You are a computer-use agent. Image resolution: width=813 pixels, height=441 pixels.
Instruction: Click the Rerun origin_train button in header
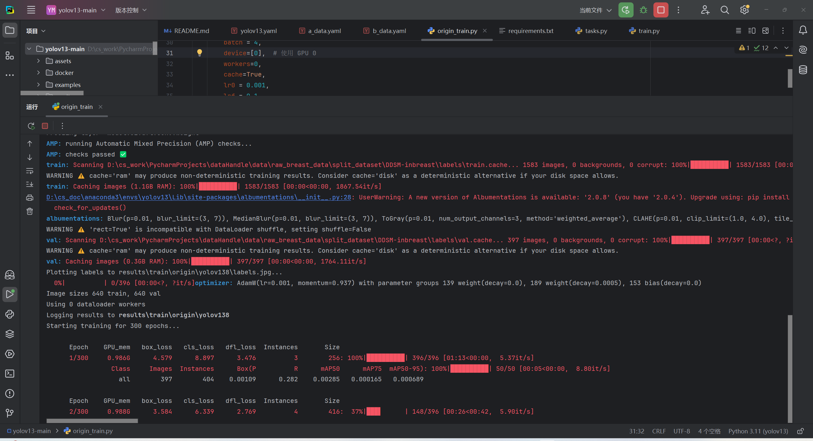626,10
